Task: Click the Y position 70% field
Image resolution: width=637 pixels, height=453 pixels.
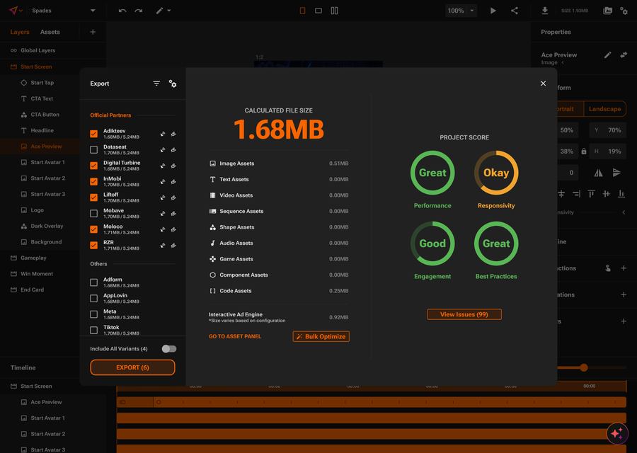Action: point(608,130)
